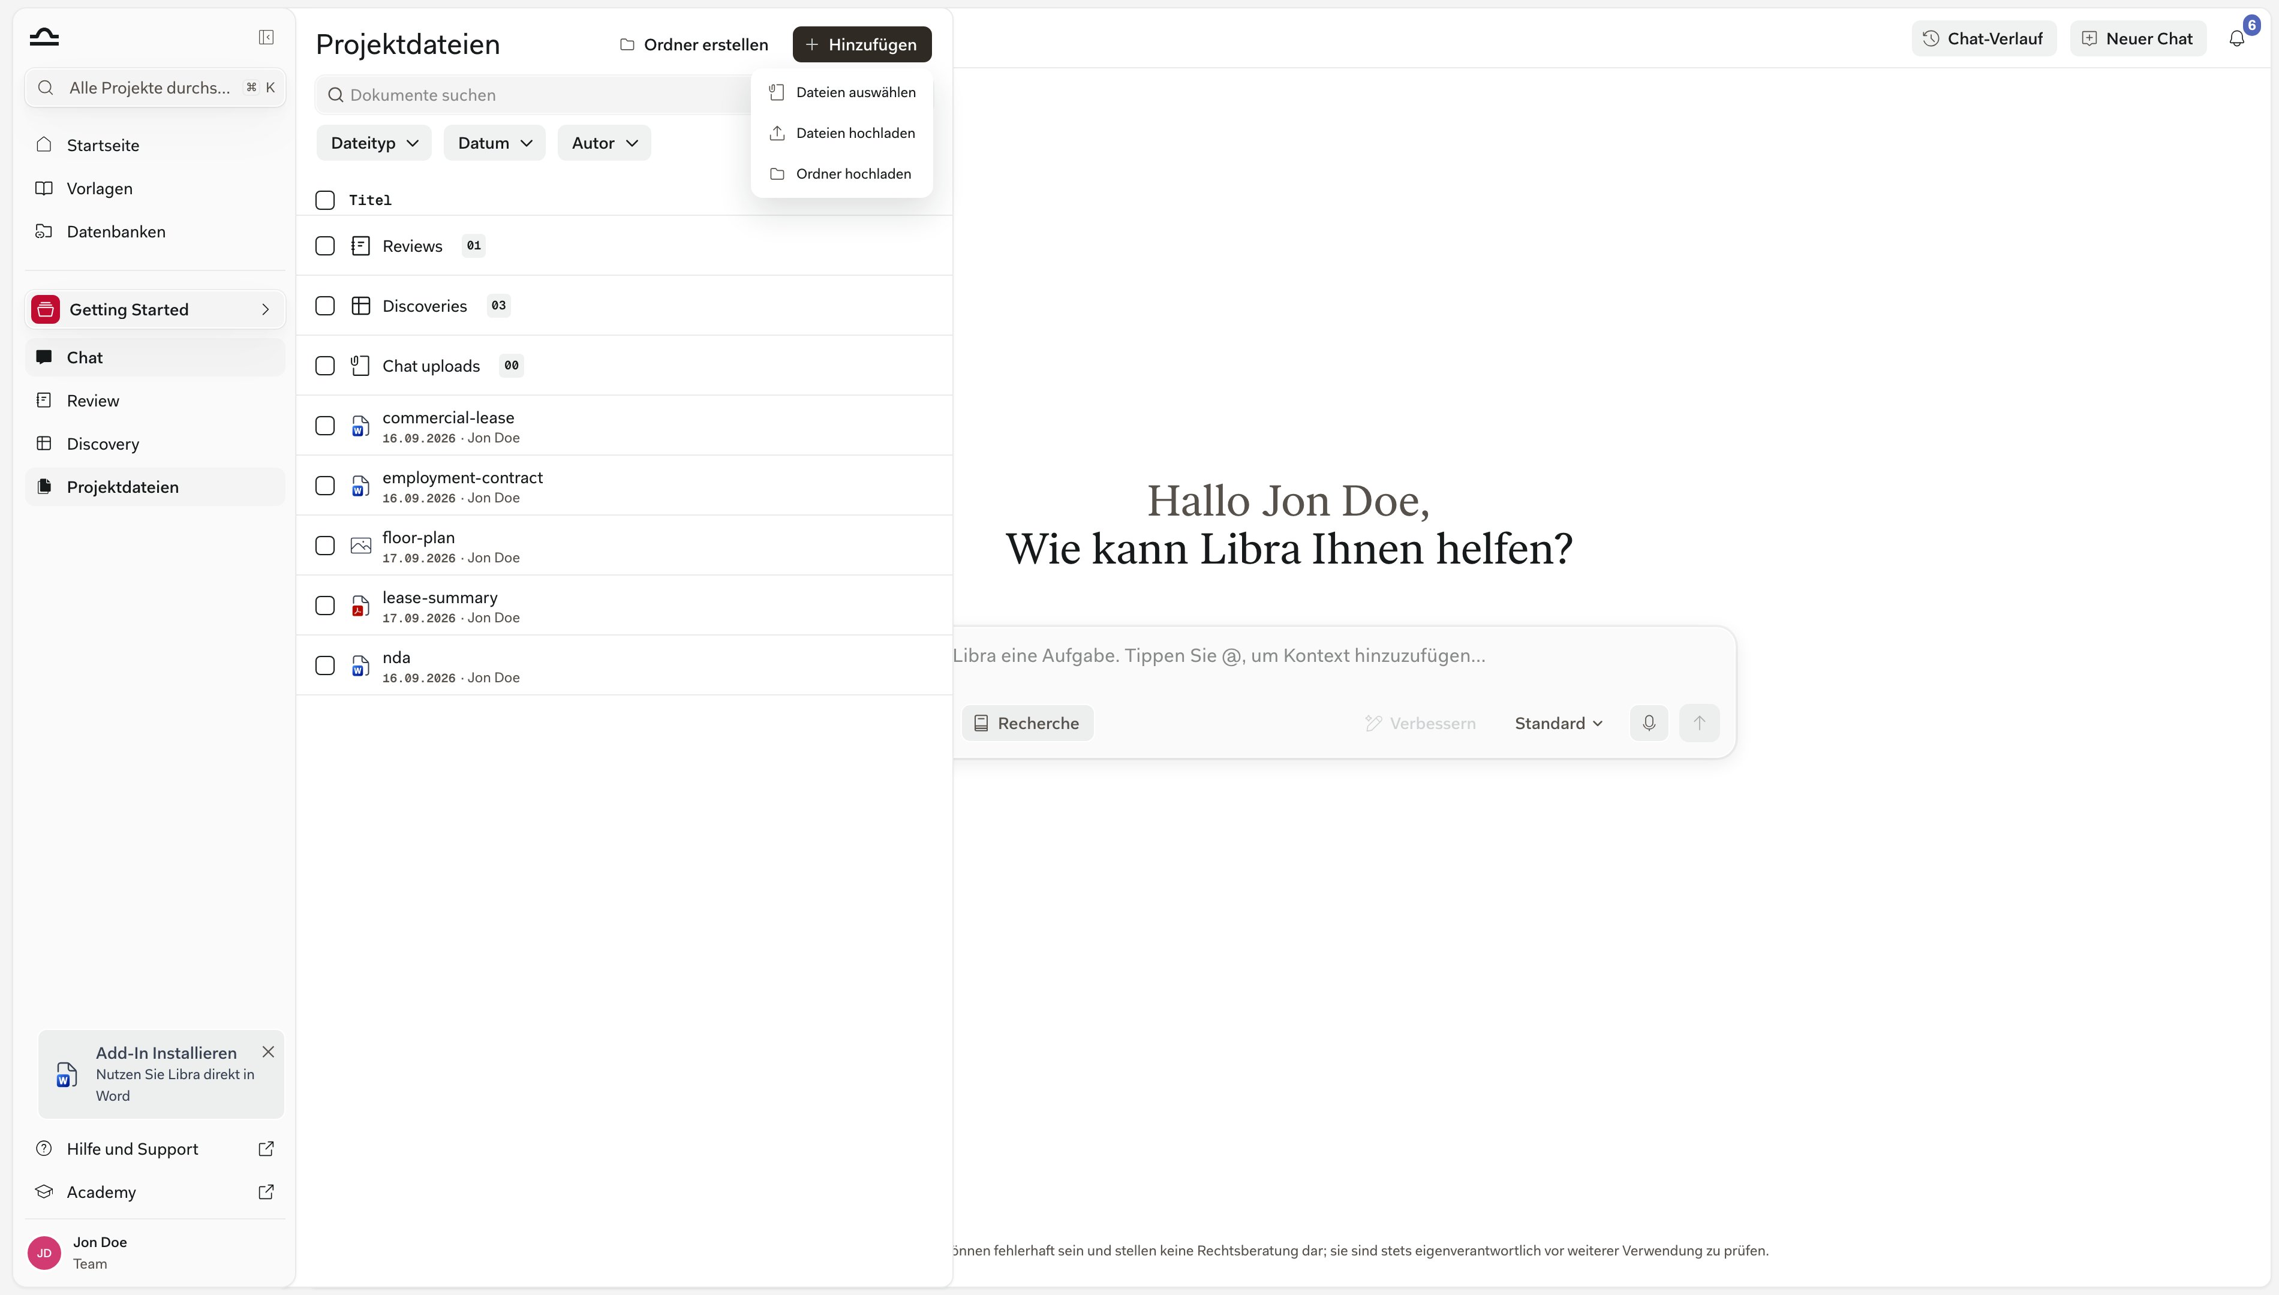Open Chat-Verlauf
The width and height of the screenshot is (2279, 1295).
pos(1984,38)
